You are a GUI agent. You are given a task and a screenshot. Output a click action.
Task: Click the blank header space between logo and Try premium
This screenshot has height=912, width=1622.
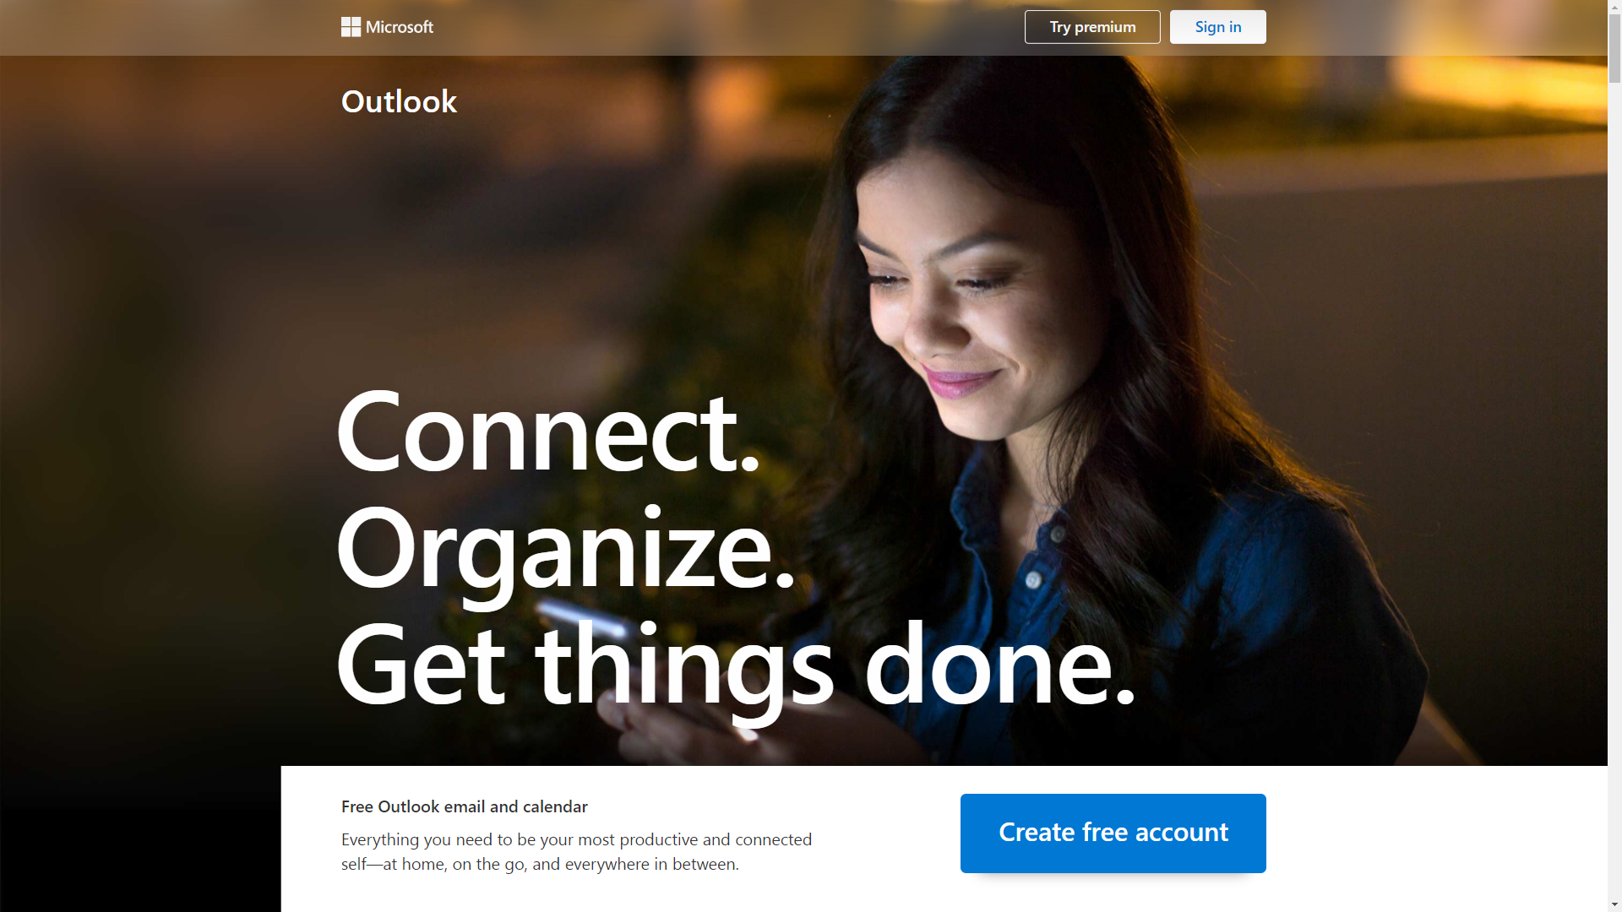point(728,27)
